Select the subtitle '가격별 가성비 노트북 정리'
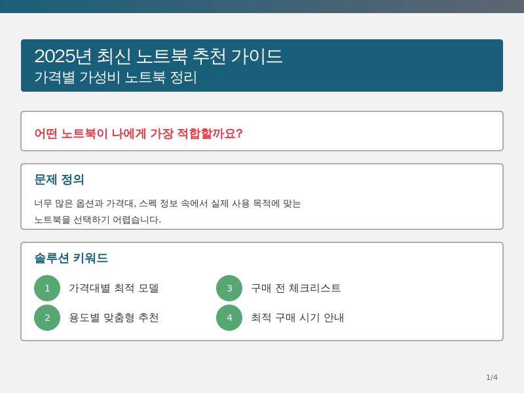This screenshot has width=524, height=393. click(116, 77)
